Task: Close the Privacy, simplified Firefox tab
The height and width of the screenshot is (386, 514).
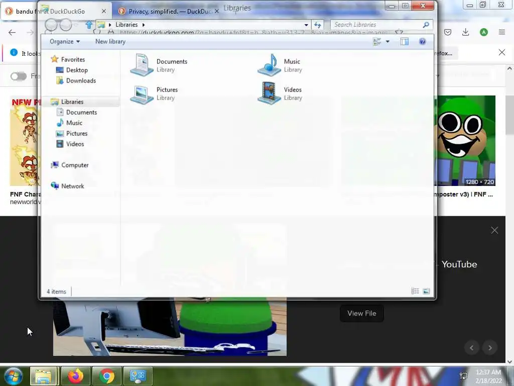Action: tap(216, 11)
